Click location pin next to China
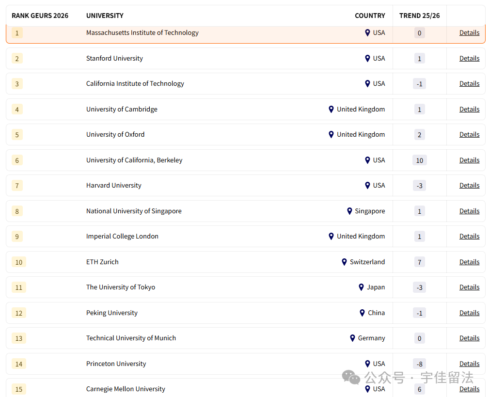The height and width of the screenshot is (397, 489). point(362,313)
